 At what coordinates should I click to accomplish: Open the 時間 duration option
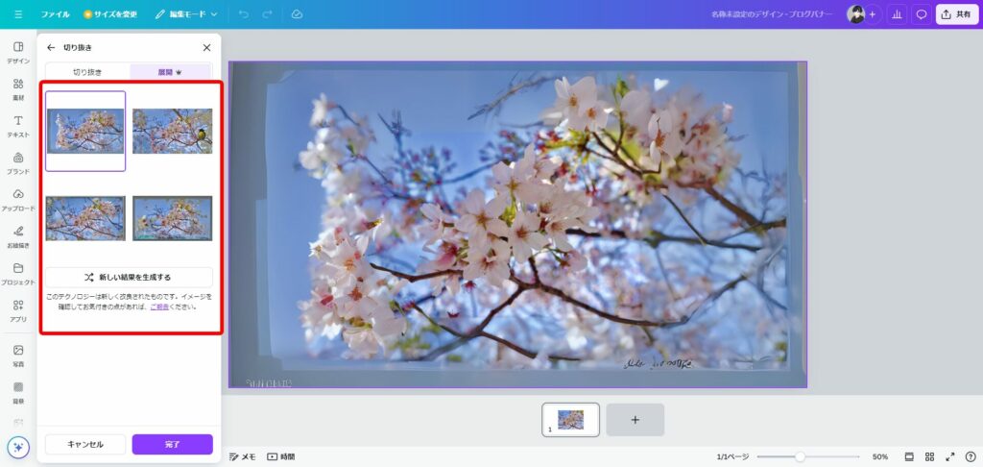point(281,457)
